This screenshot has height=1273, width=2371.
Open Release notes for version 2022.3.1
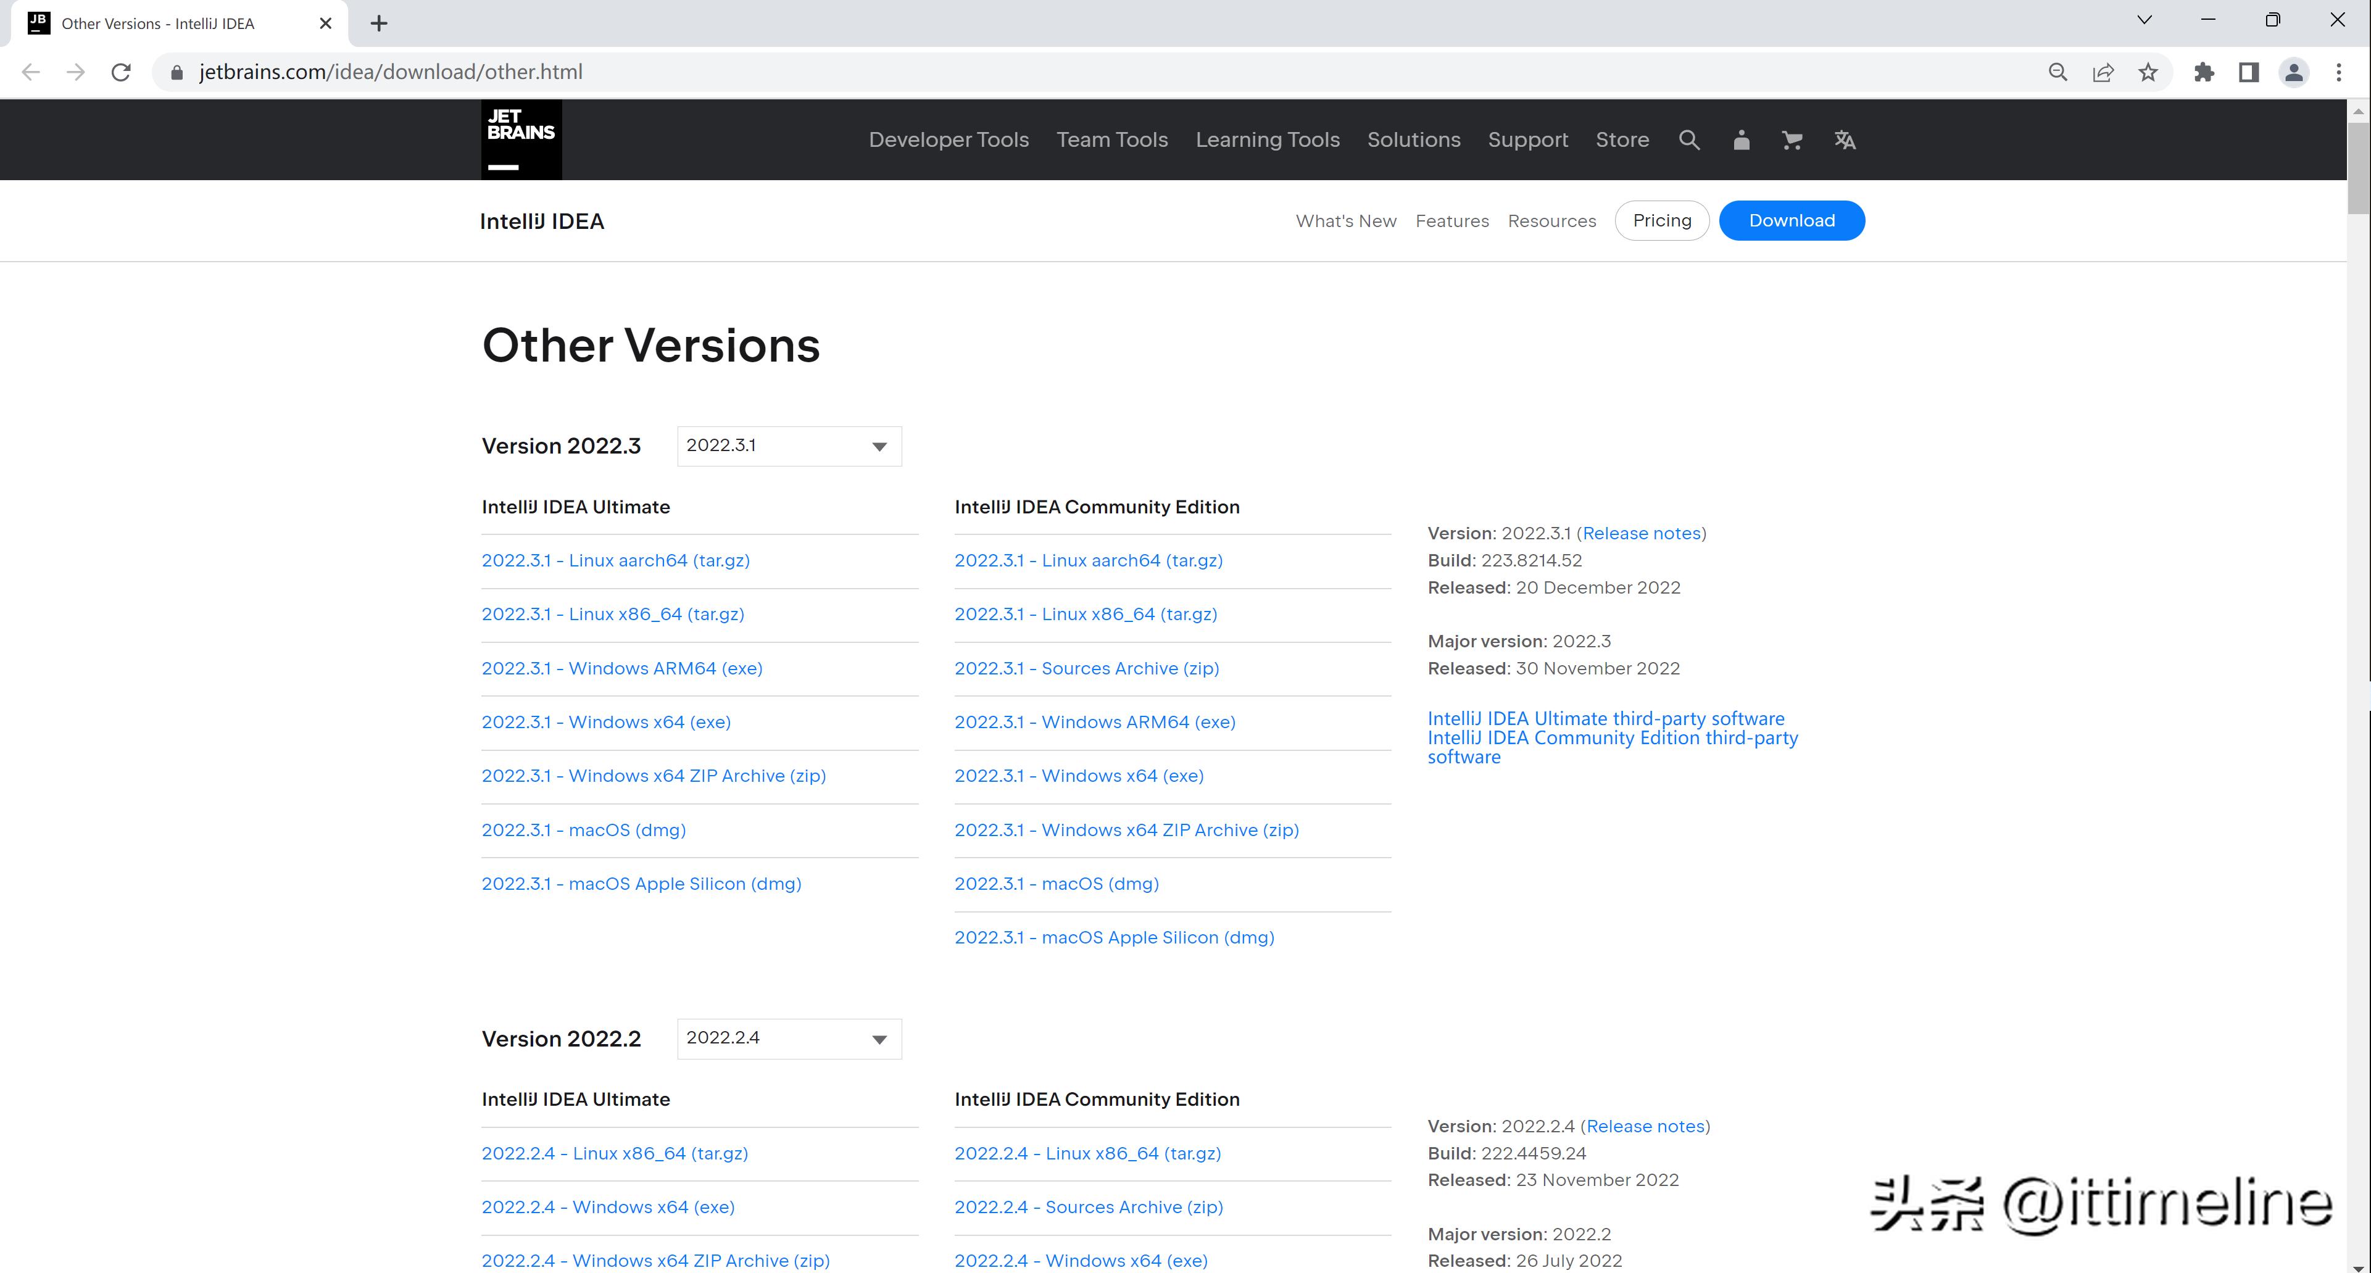coord(1641,534)
